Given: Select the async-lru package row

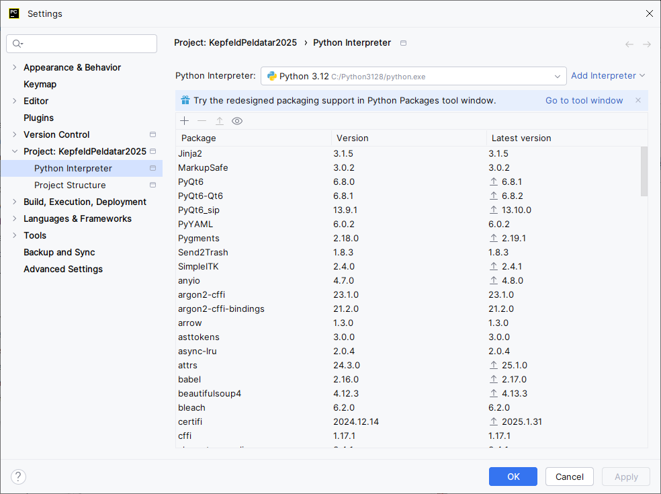Looking at the screenshot, I should tap(408, 351).
